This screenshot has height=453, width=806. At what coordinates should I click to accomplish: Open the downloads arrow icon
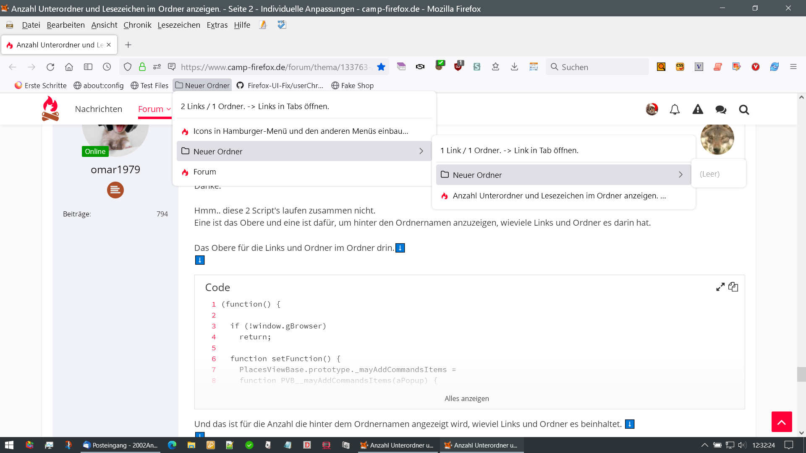click(x=514, y=67)
